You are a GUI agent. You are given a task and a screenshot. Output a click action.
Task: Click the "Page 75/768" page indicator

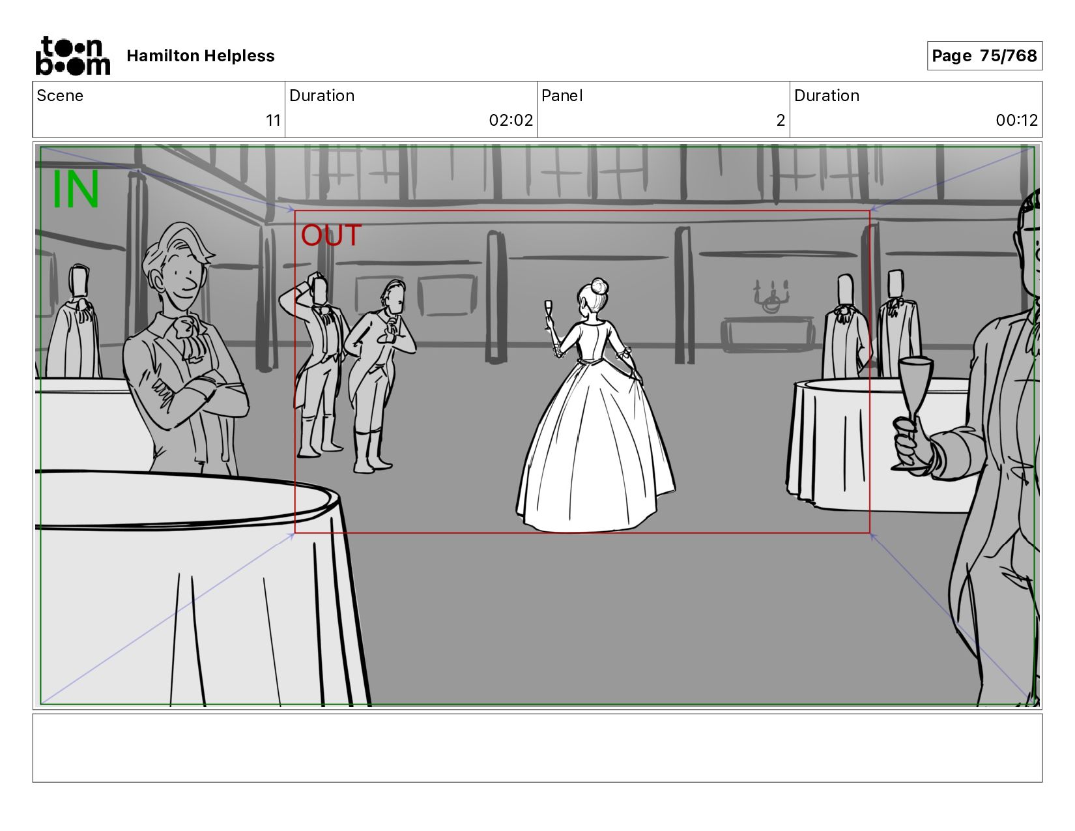tap(984, 55)
